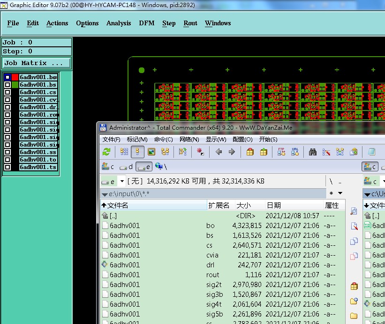Viewport: 385px width, 324px height.
Task: Expand the right panel c:\ path triangle
Action: click(x=367, y=195)
